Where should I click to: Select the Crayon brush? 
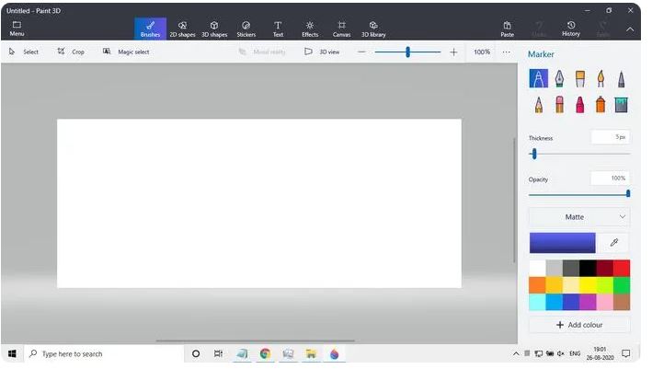580,105
